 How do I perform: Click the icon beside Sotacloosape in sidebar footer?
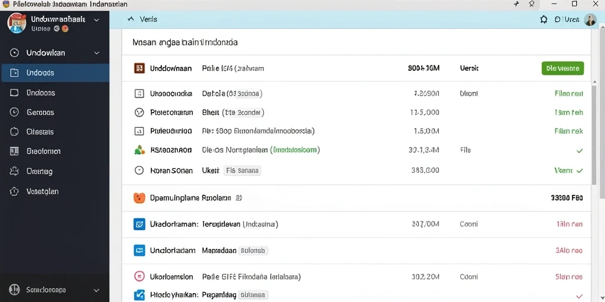pos(14,290)
